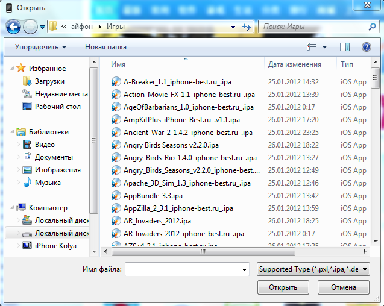
Task: Close the Открыть dialog window
Action: pos(367,5)
